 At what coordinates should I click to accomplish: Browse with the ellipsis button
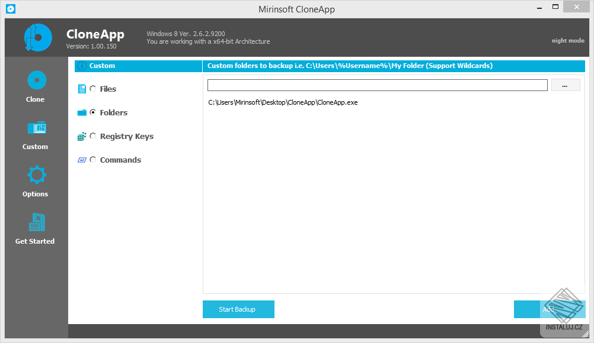click(x=565, y=85)
